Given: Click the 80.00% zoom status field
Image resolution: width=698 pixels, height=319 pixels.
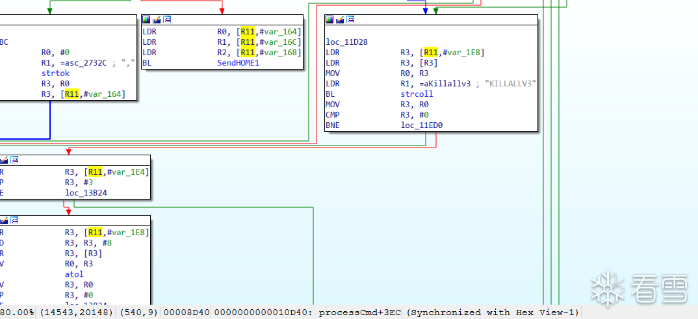Looking at the screenshot, I should click(x=19, y=313).
